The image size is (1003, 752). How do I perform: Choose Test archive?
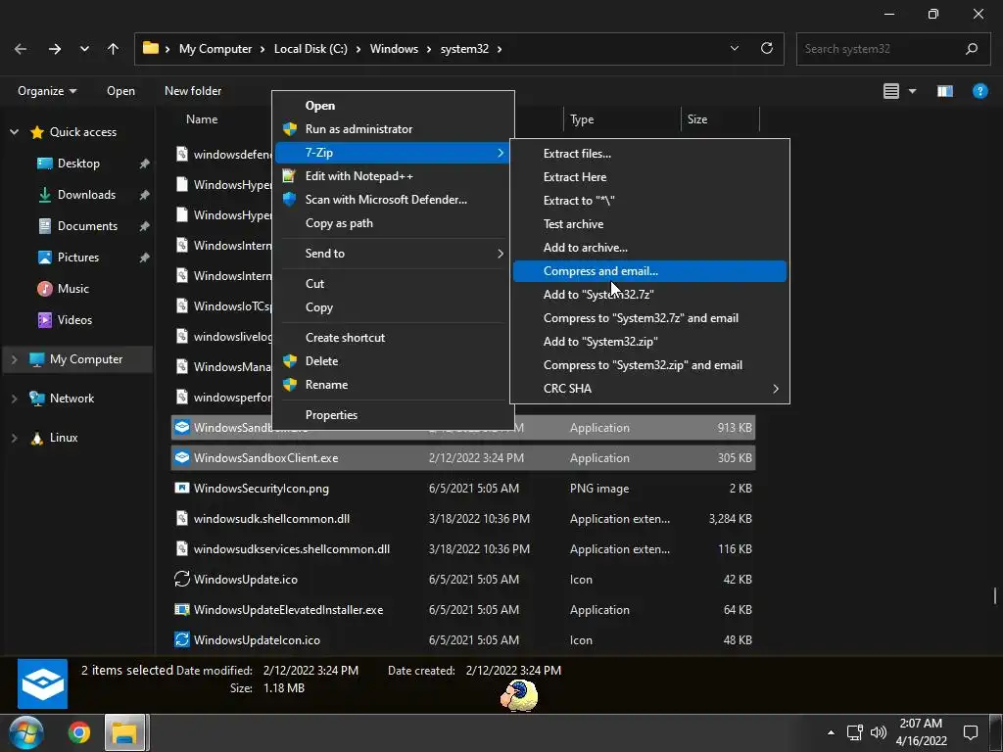[x=649, y=224]
